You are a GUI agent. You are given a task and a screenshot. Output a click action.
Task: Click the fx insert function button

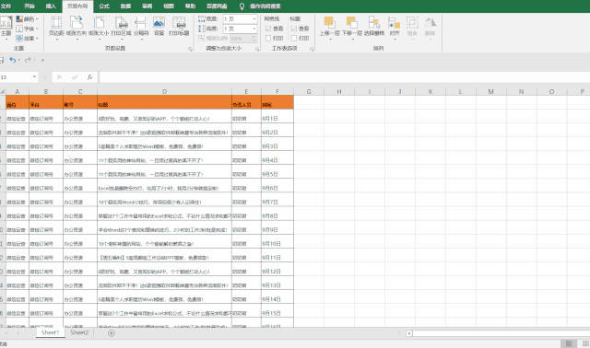pyautogui.click(x=89, y=77)
